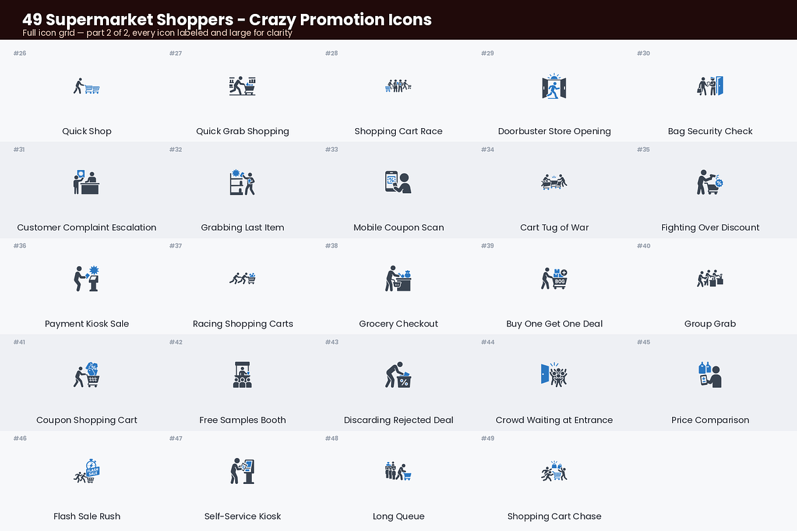Select the Customer Complaint Escalation icon
This screenshot has width=797, height=531.
pyautogui.click(x=86, y=183)
